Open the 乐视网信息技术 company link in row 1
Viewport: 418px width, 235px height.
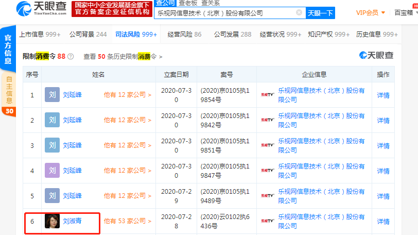[x=322, y=95]
